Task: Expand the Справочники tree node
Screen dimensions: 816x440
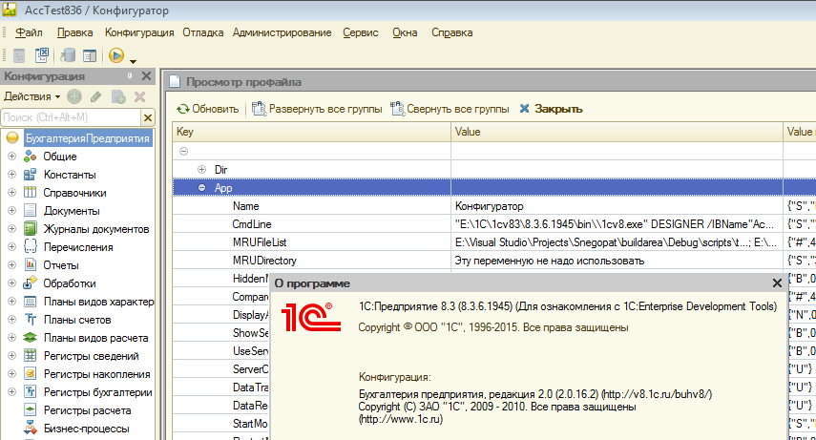Action: [12, 192]
